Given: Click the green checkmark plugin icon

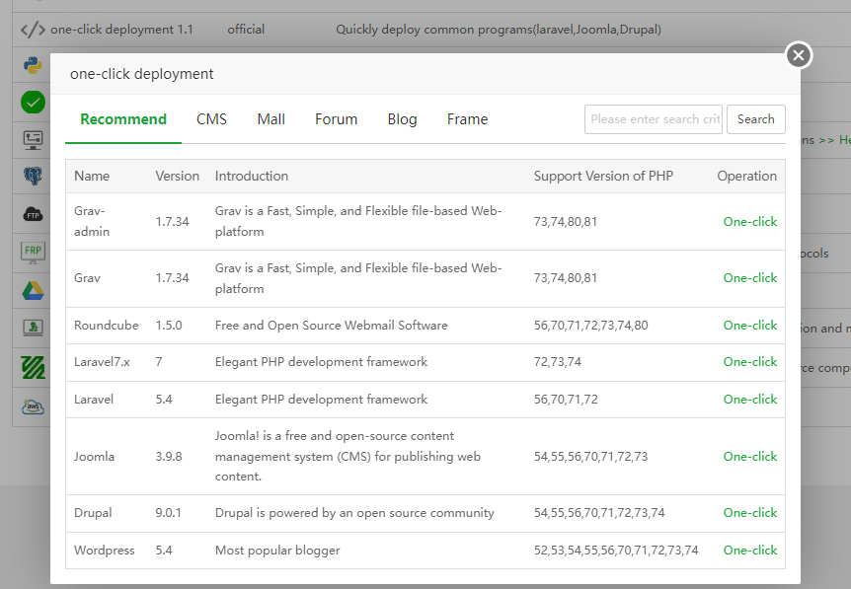Looking at the screenshot, I should (33, 102).
